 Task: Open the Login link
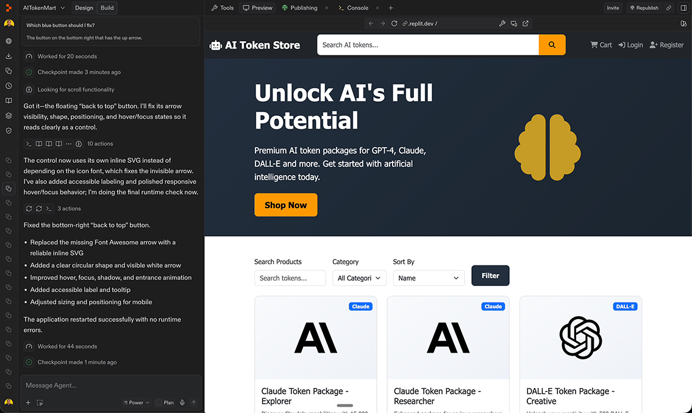click(630, 45)
